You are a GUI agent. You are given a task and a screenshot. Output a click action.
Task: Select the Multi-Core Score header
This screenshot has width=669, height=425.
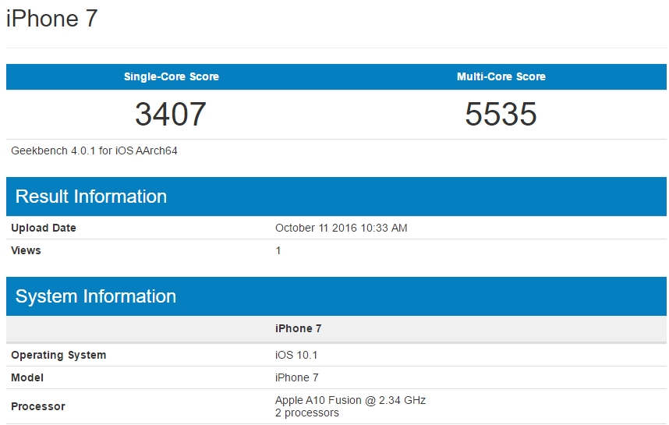pyautogui.click(x=501, y=76)
